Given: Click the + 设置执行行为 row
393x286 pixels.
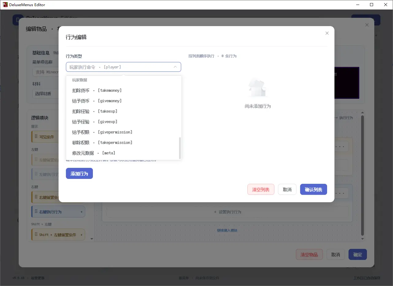Looking at the screenshot, I should tap(227, 212).
